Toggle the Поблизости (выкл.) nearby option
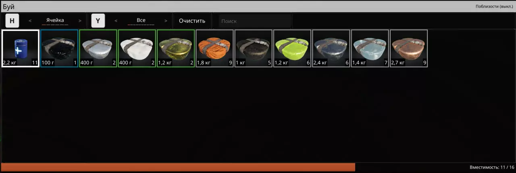The image size is (516, 173). 494,6
